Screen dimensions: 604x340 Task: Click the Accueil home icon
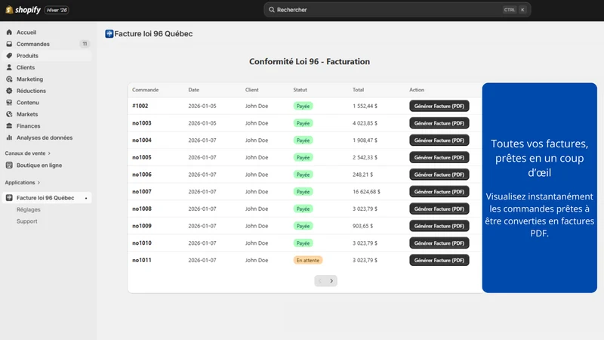[x=9, y=32]
